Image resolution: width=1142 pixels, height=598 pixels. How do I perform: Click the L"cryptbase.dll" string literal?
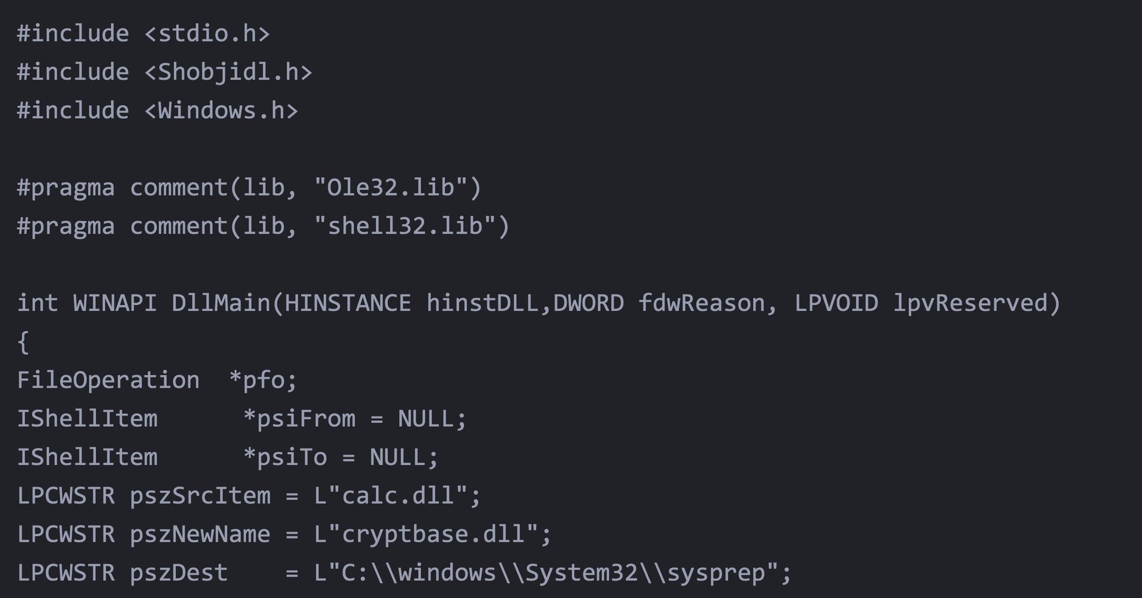pyautogui.click(x=426, y=534)
